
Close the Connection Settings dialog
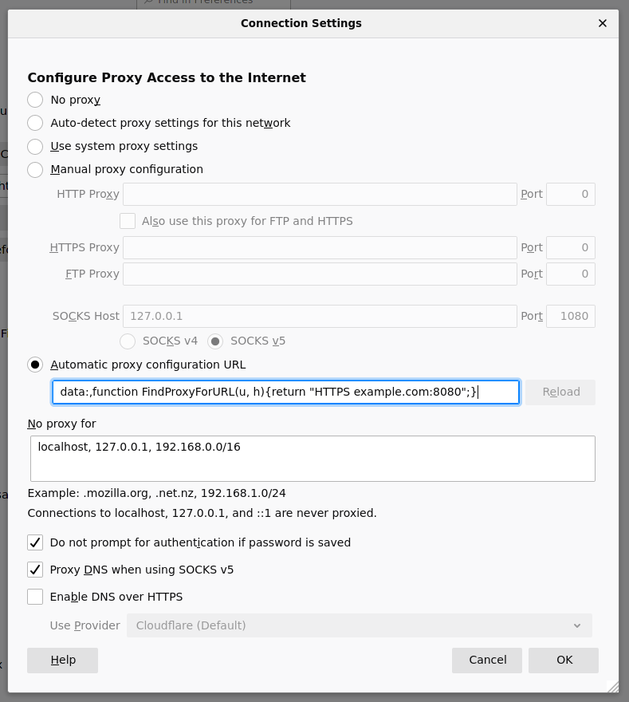point(603,23)
